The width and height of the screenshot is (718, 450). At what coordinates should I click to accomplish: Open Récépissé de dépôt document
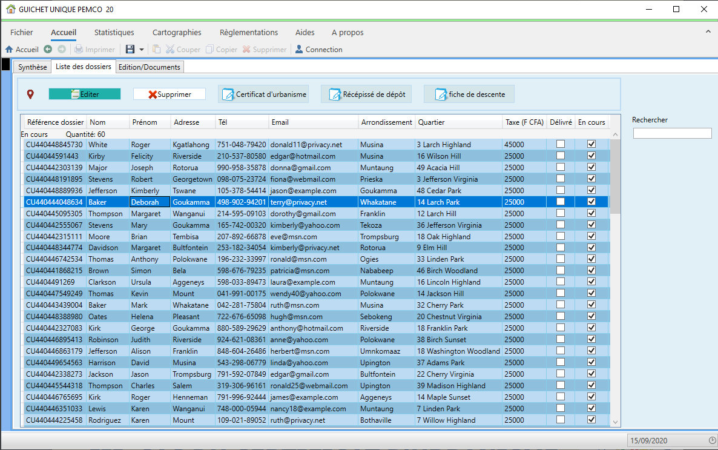tap(366, 94)
